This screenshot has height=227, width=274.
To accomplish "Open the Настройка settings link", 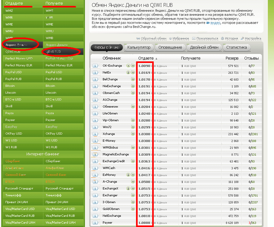I will pos(253,38).
